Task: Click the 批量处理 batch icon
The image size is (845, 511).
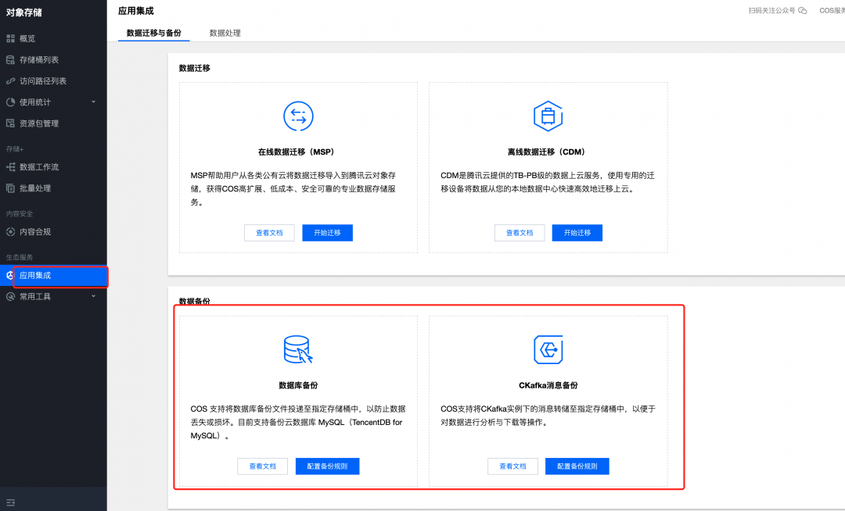Action: [10, 188]
